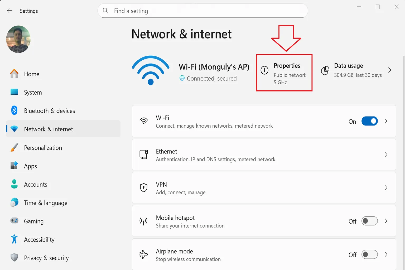The width and height of the screenshot is (405, 270).
Task: Open Privacy & security settings
Action: pos(63,258)
